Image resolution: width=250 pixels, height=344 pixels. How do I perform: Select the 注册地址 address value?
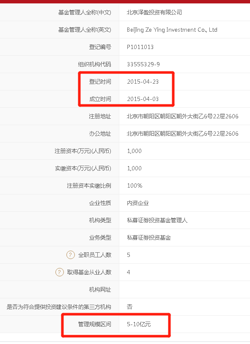(x=183, y=116)
